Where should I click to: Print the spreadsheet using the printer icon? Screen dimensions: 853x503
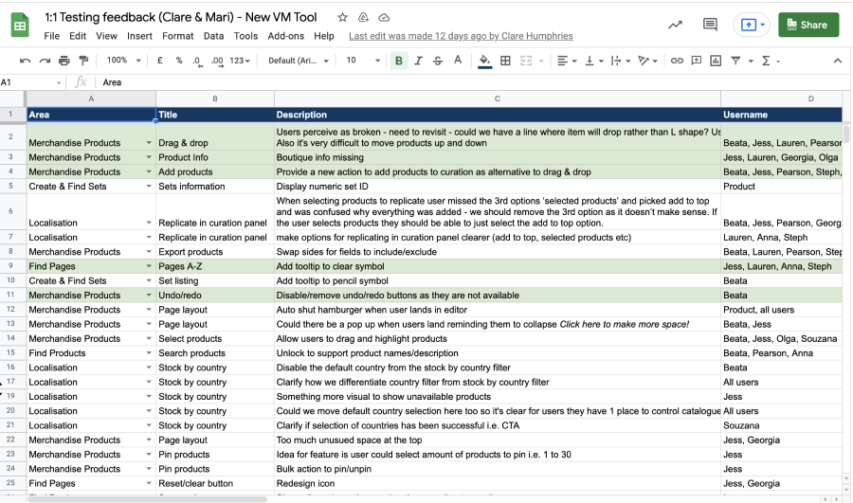pos(64,61)
